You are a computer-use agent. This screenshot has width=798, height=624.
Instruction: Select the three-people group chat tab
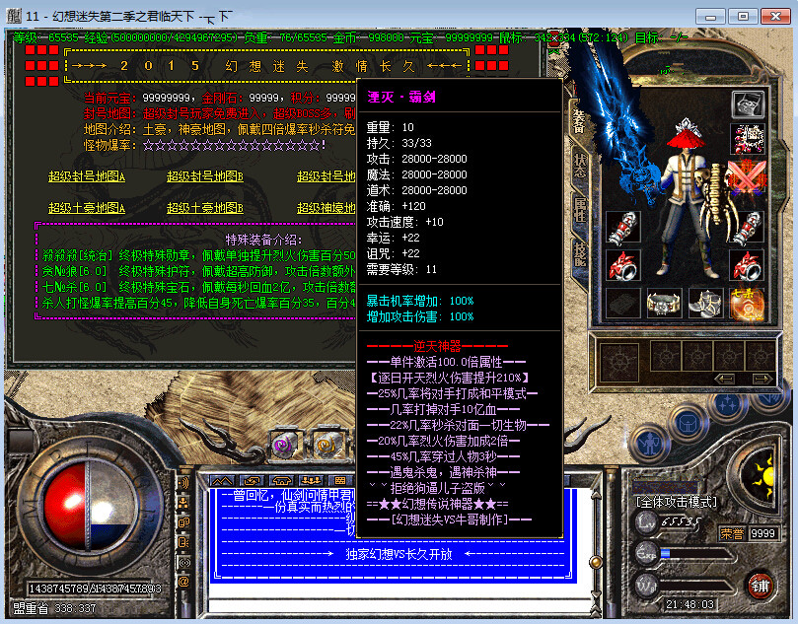tap(312, 480)
